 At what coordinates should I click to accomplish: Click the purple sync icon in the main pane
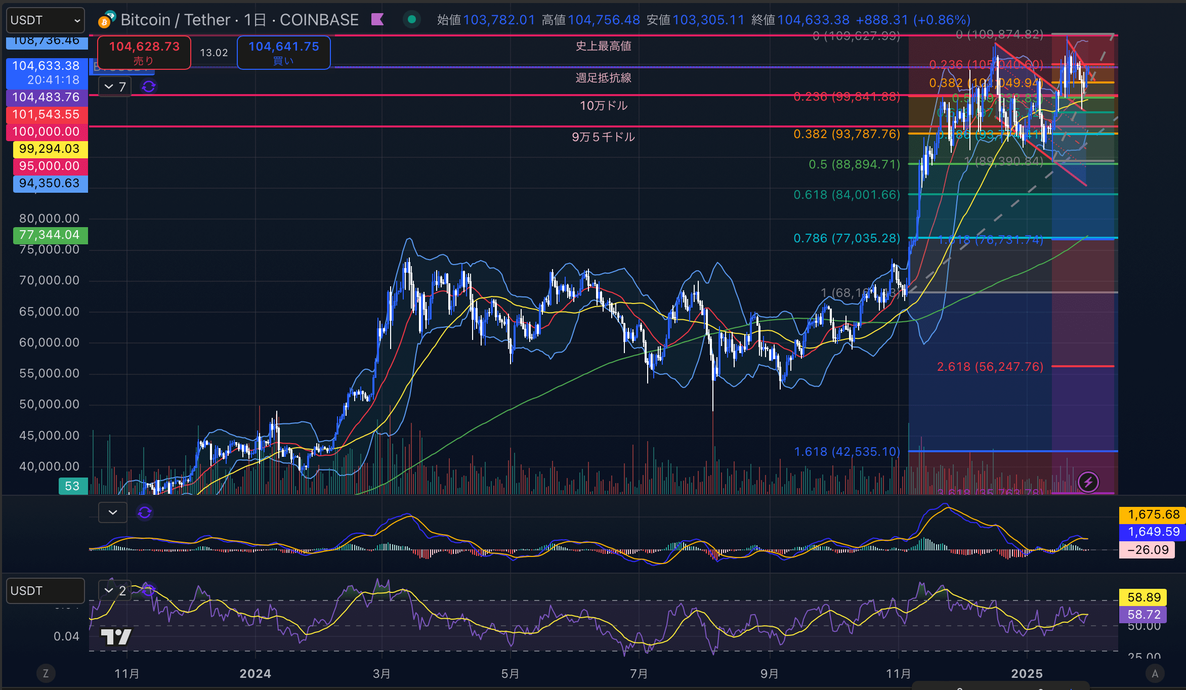pyautogui.click(x=149, y=87)
